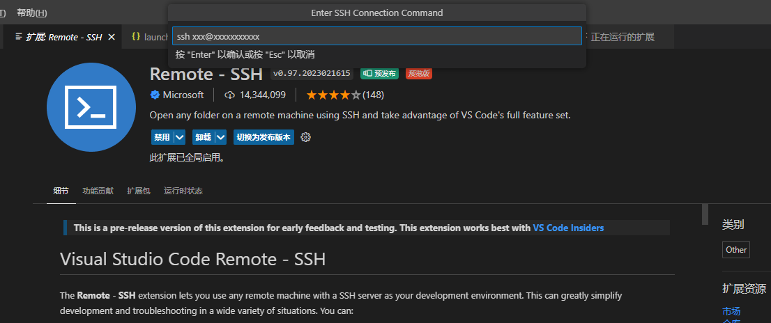The image size is (771, 323).
Task: Click 切换为发布版本 button
Action: [x=264, y=137]
